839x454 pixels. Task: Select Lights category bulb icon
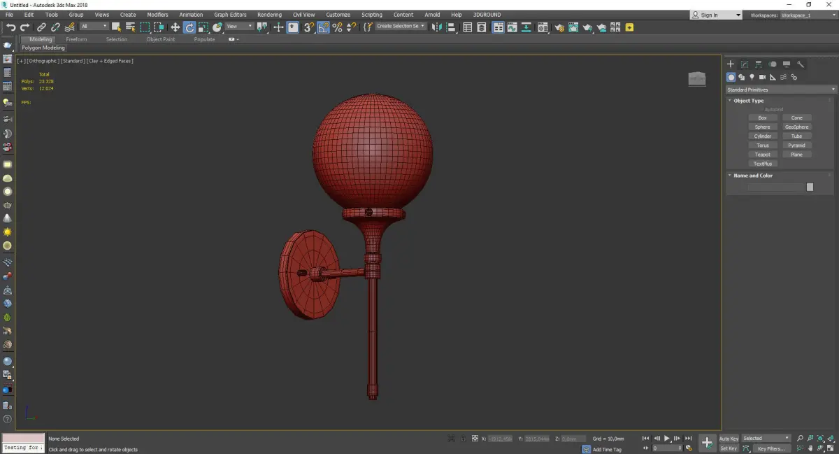click(x=752, y=77)
